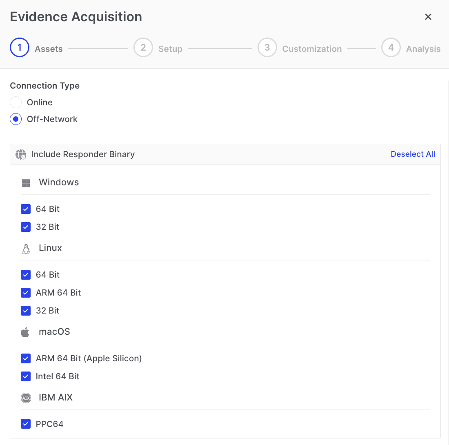Click the globe icon beside Include Responder Binary
Viewport: 449px width, 445px height.
point(20,154)
